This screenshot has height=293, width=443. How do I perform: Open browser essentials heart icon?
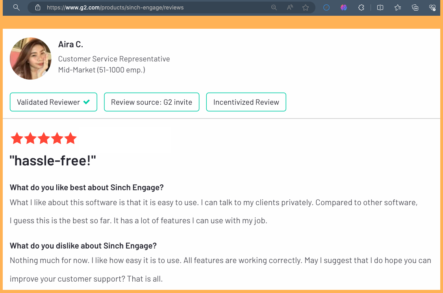[x=432, y=7]
